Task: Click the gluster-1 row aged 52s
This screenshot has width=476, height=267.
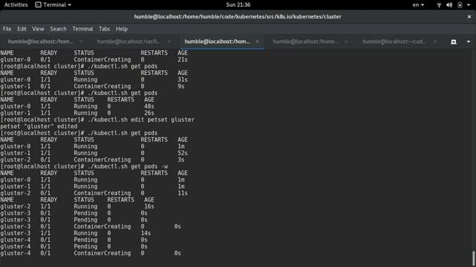Action: [94, 153]
